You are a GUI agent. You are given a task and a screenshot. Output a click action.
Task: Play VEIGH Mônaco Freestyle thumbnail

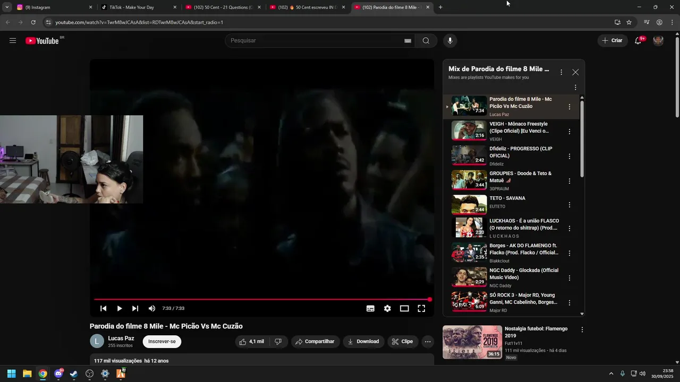tap(469, 131)
